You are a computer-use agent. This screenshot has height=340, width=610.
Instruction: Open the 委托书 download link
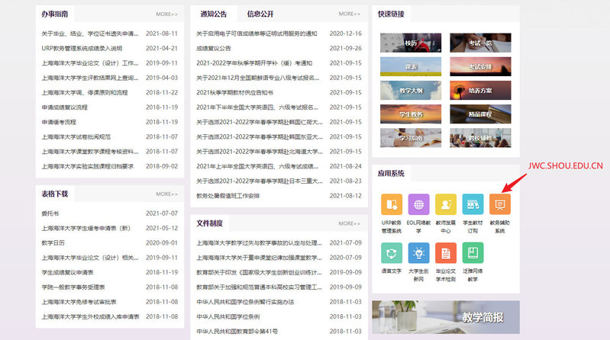click(52, 213)
